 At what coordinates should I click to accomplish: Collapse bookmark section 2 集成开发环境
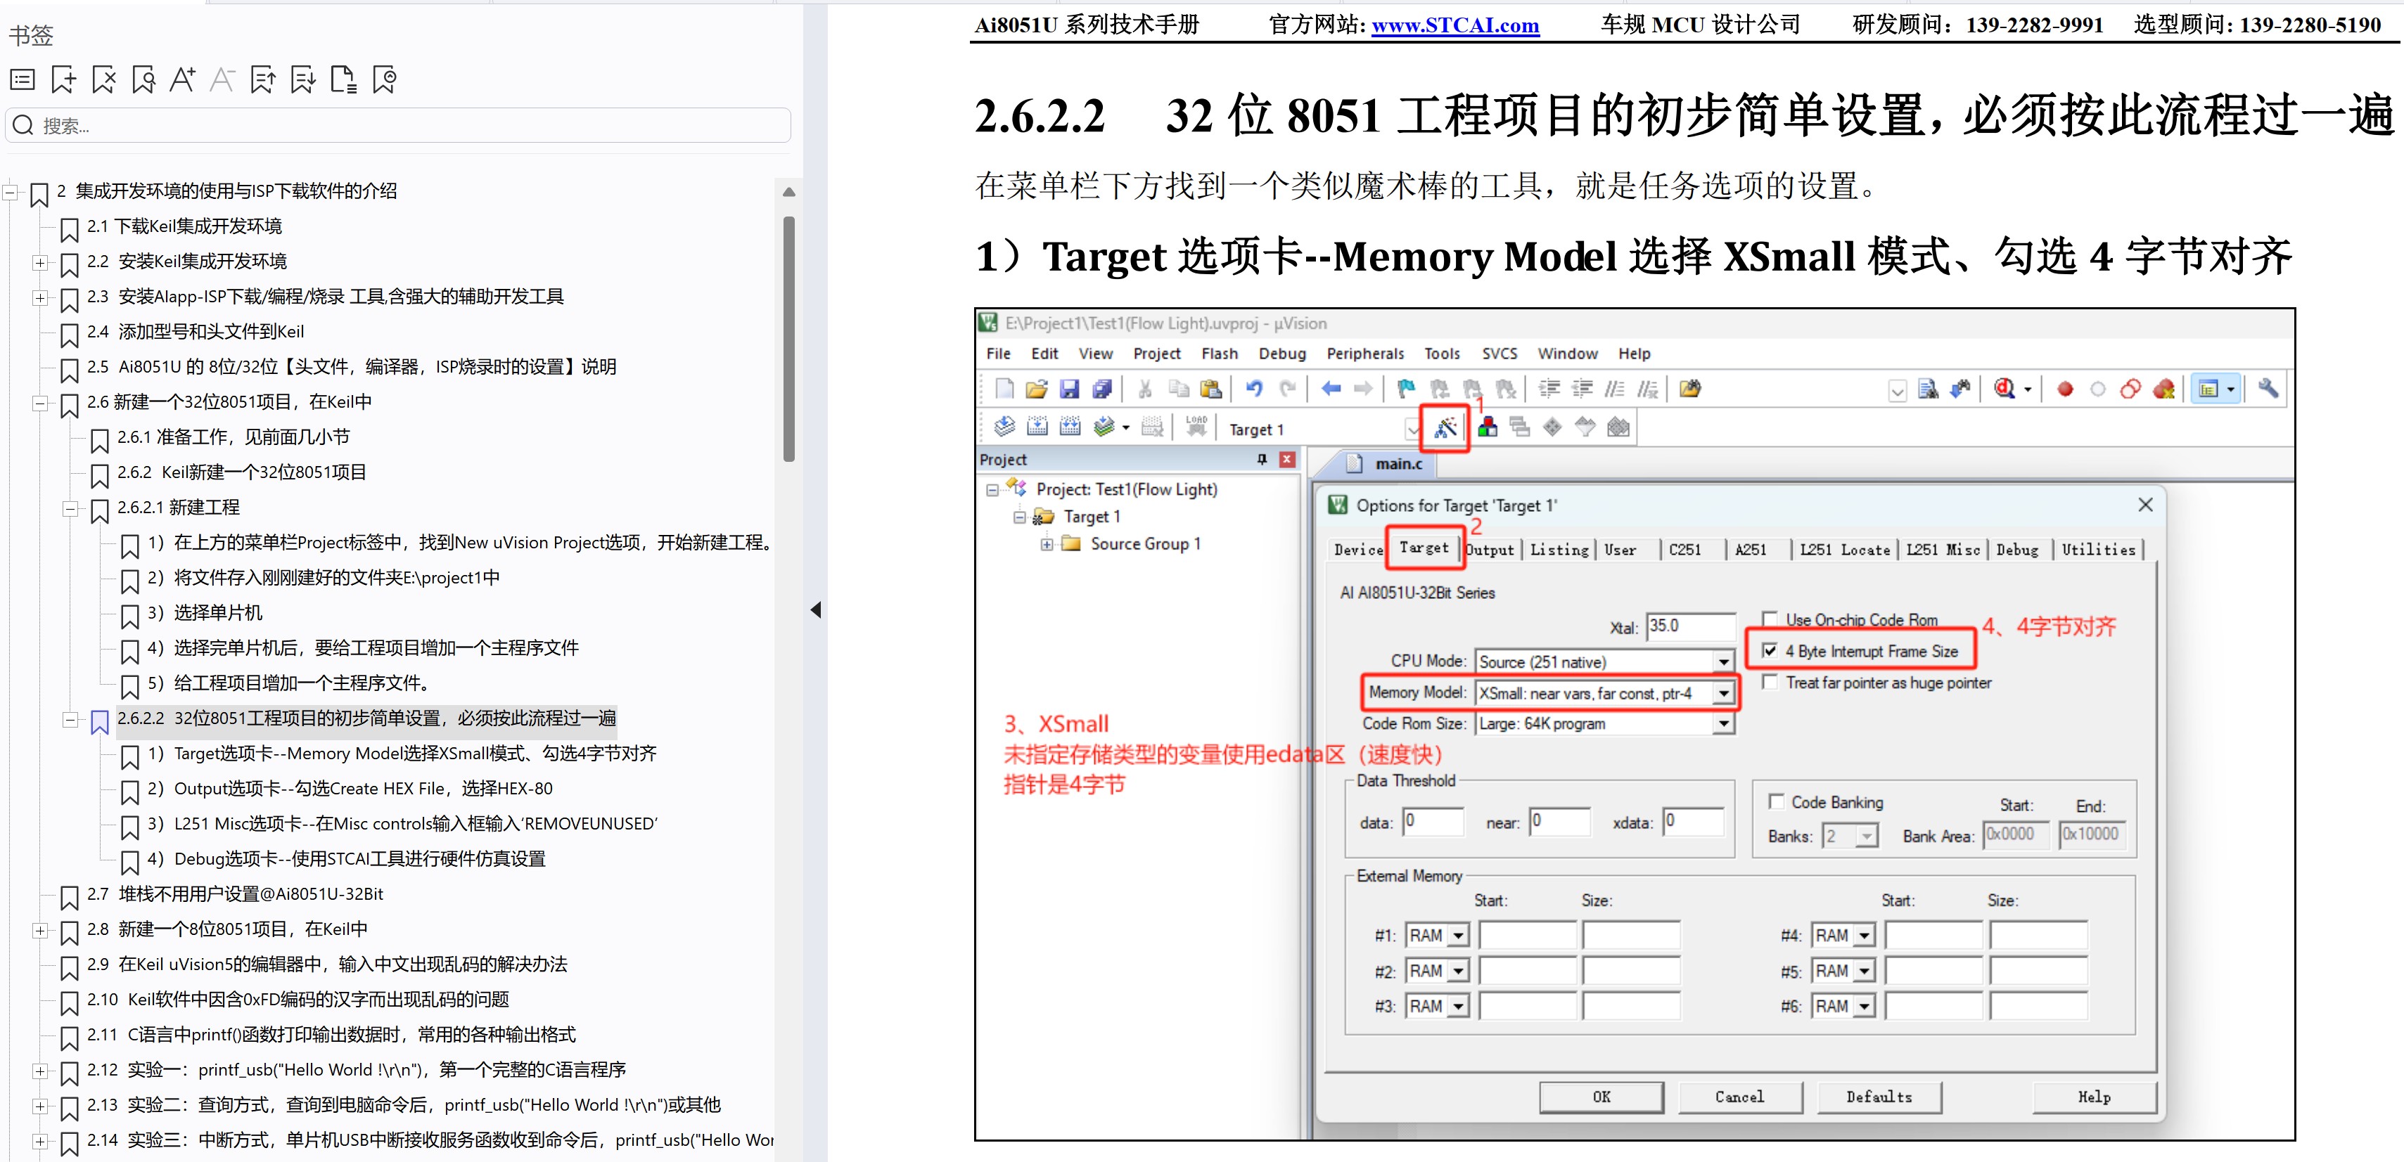9,192
